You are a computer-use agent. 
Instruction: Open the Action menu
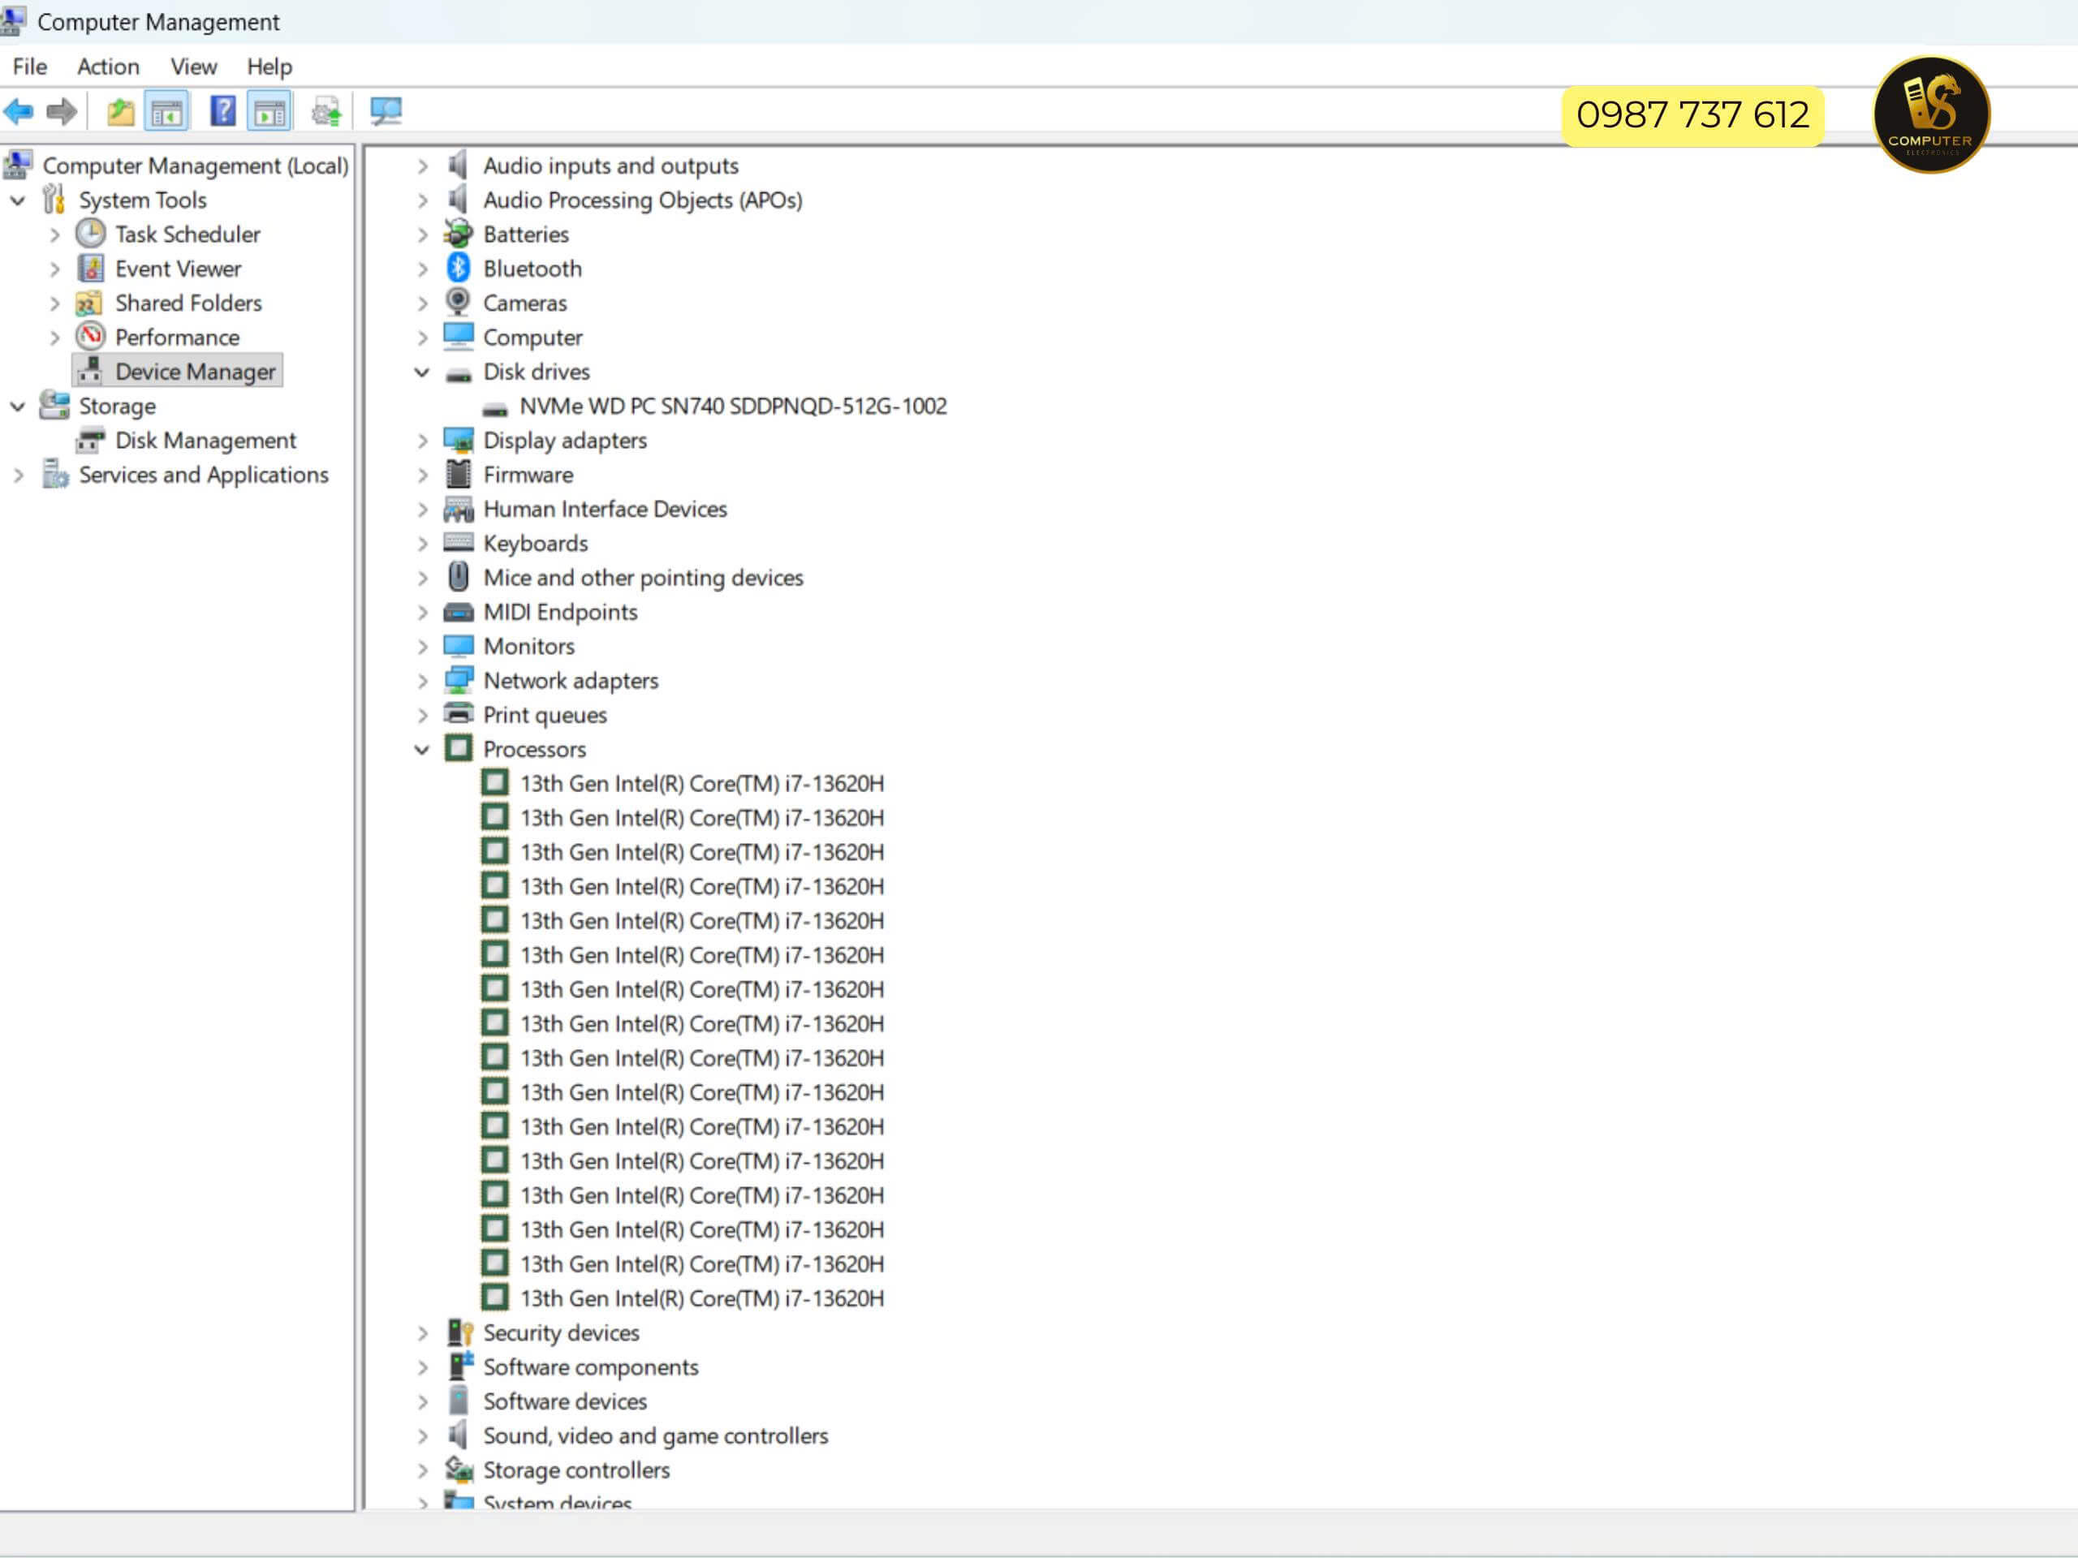pyautogui.click(x=108, y=67)
